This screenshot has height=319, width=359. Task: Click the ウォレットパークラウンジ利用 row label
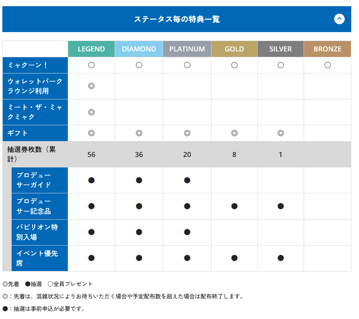(x=35, y=86)
